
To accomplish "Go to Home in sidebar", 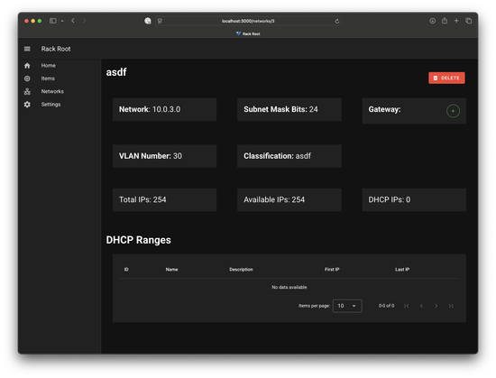I will click(x=48, y=66).
